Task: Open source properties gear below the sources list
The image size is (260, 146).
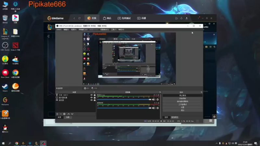Action: pos(64,114)
